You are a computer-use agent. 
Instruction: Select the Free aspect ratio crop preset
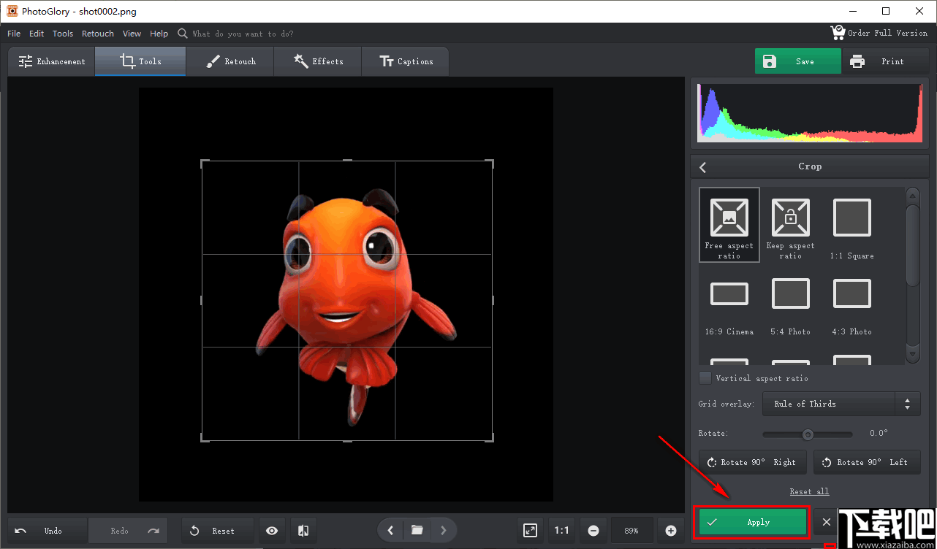[x=729, y=224]
